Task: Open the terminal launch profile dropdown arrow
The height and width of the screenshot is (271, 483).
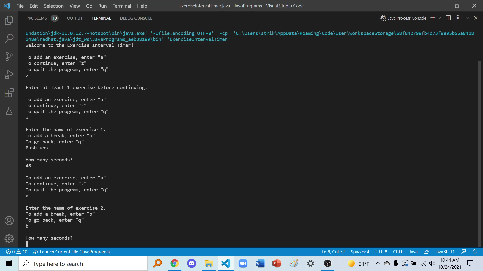Action: 439,18
